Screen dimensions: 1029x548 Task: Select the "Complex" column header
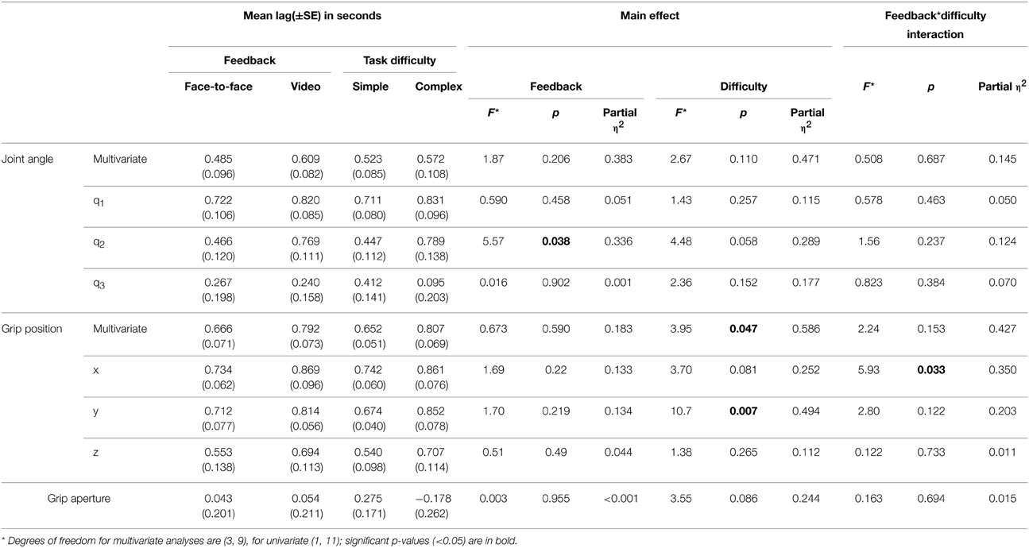click(x=438, y=87)
